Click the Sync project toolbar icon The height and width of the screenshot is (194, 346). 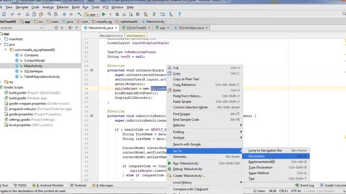tap(4, 15)
